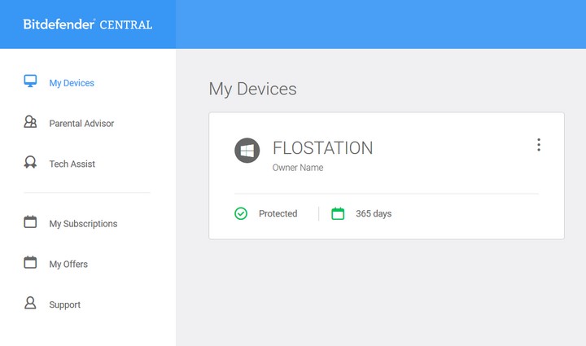Screen dimensions: 586x346
Task: Navigate to My Offers
Action: tap(68, 265)
